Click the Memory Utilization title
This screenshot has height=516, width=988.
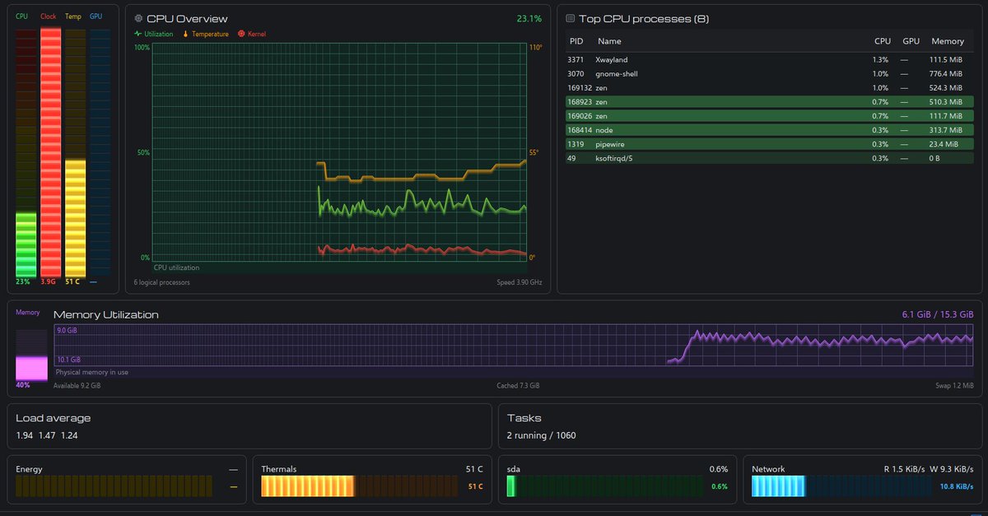pyautogui.click(x=106, y=314)
